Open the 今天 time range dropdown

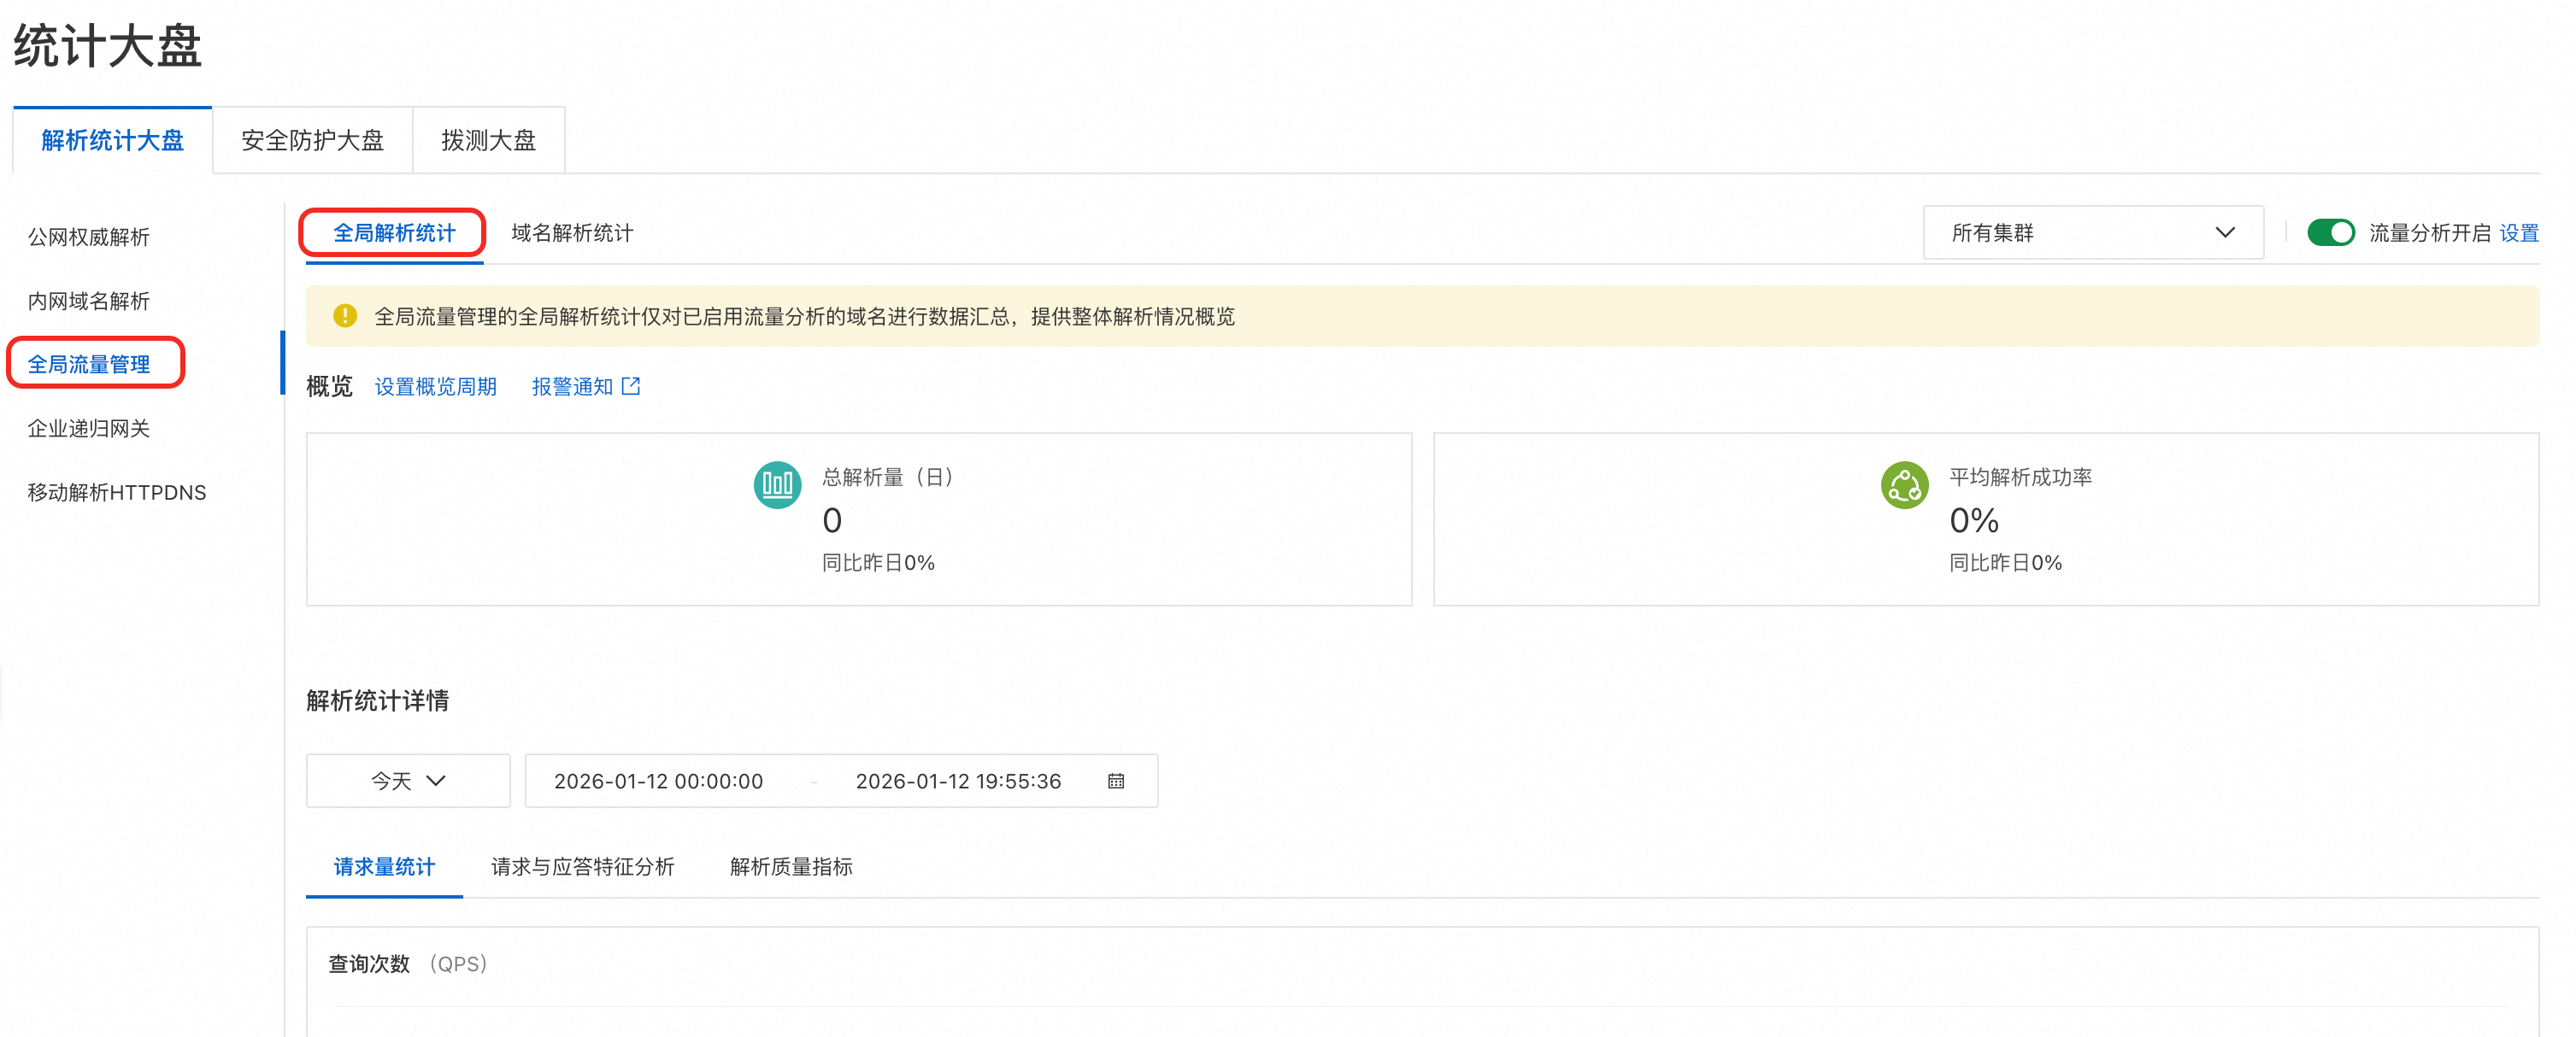point(408,780)
